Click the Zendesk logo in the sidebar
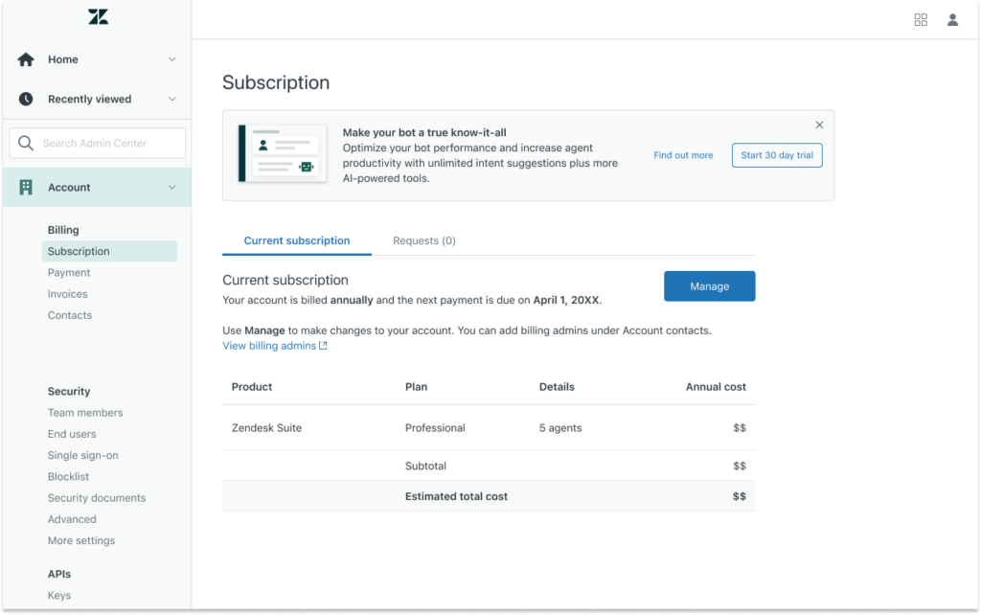 [x=97, y=16]
